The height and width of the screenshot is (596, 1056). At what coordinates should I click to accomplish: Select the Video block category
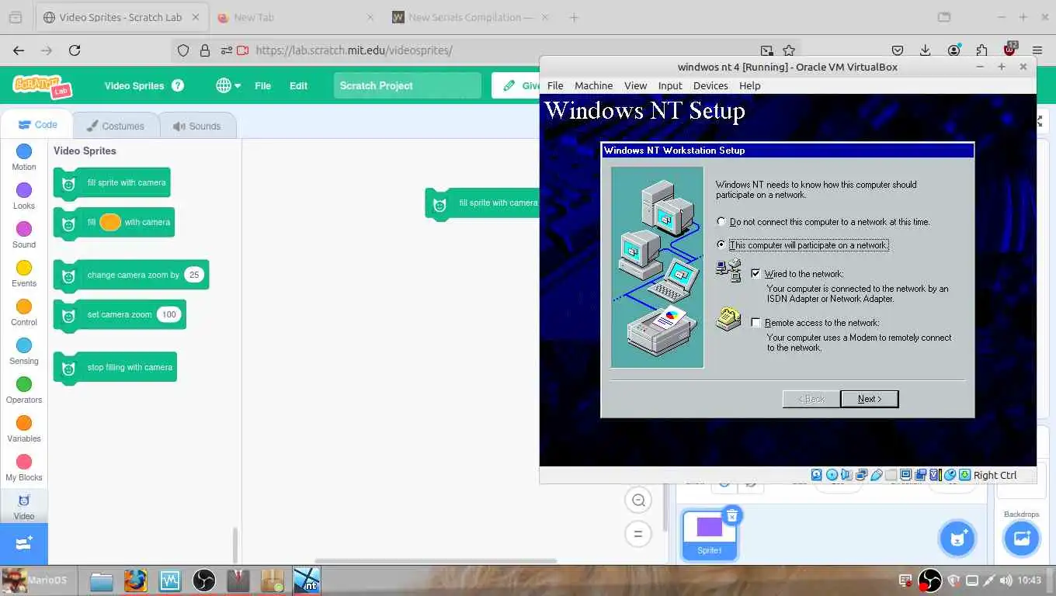24,506
